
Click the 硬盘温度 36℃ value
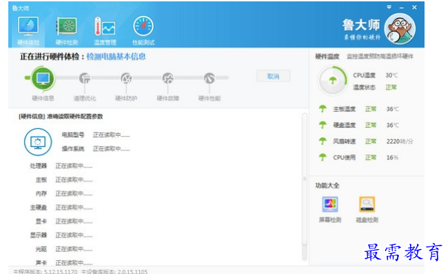(x=393, y=125)
